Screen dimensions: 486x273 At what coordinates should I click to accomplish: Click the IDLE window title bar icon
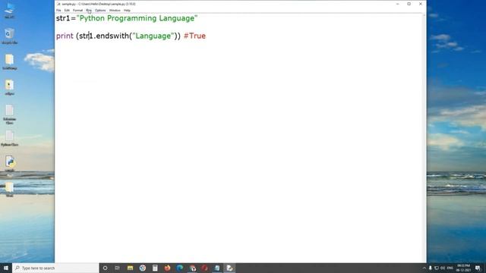58,4
